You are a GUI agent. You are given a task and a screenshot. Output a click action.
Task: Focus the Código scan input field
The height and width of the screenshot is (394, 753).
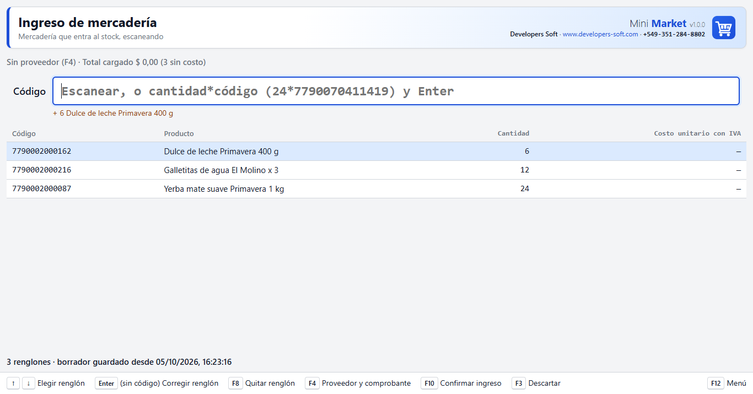[396, 91]
